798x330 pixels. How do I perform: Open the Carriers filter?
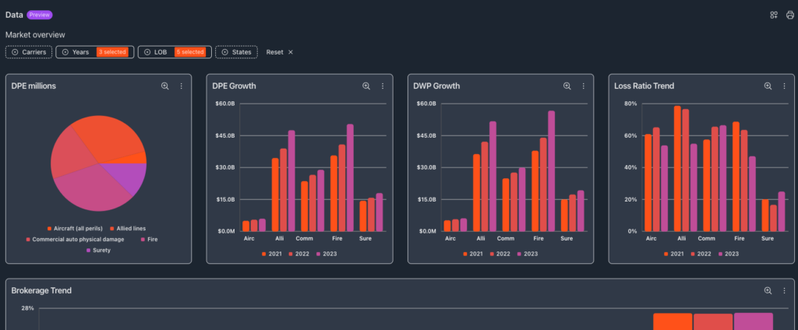[29, 52]
